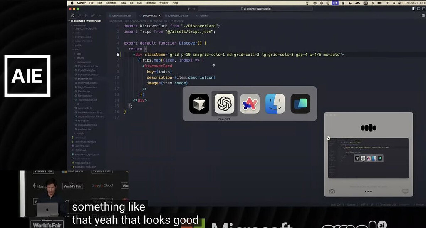Screen dimensions: 426x228
Task: Expand the scripts folder
Action: (80, 134)
